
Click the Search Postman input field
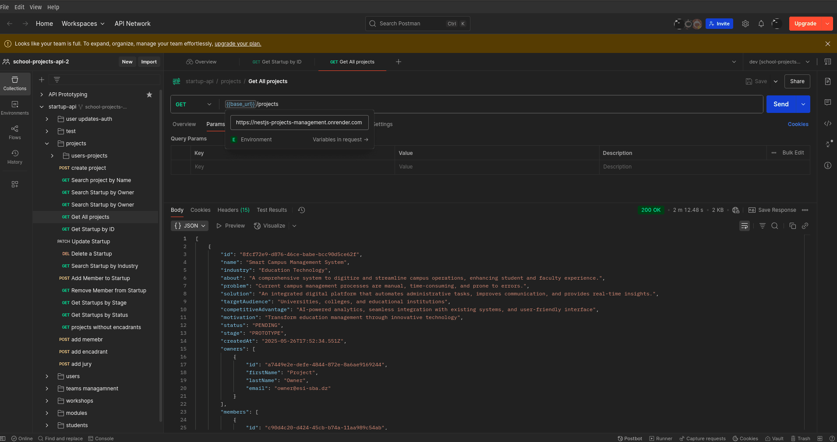tap(417, 24)
